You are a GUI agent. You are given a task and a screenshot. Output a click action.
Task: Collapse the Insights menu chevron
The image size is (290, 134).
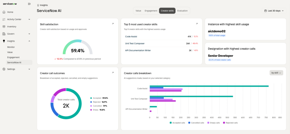point(29,41)
